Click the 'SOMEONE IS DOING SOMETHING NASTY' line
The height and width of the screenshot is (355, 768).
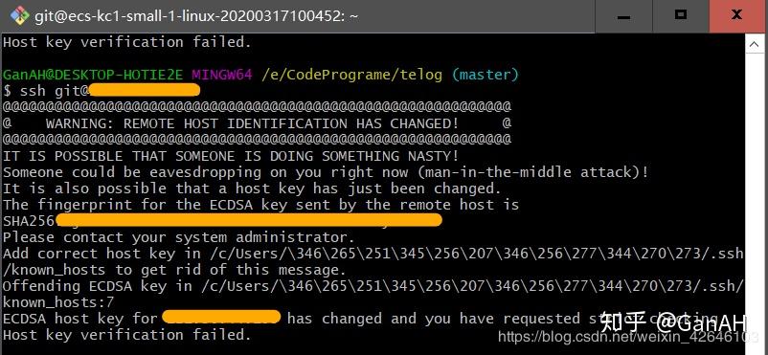click(231, 156)
